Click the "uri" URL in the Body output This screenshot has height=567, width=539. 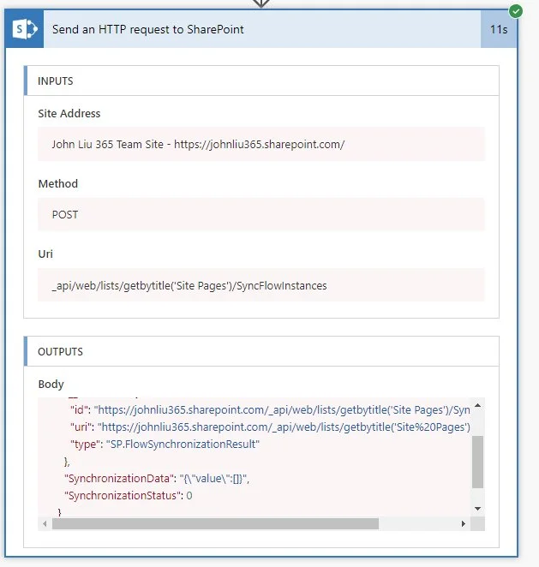283,427
